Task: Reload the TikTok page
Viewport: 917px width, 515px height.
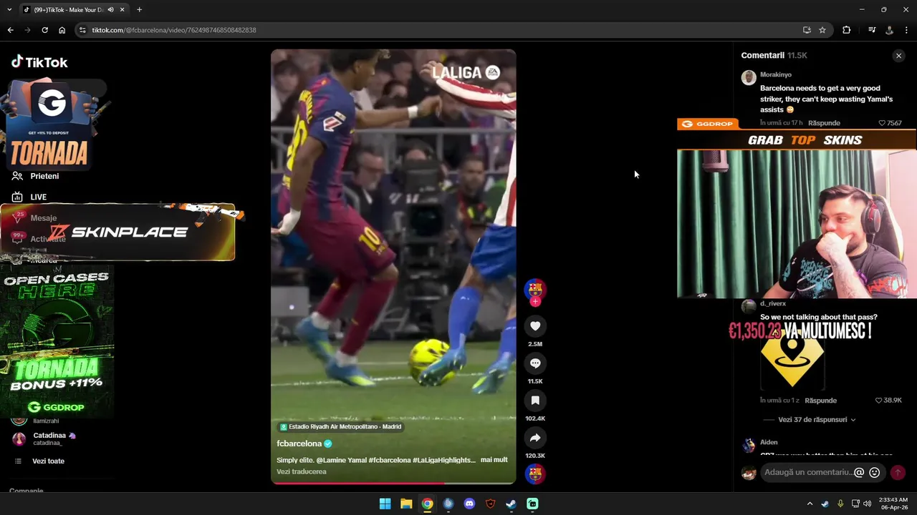Action: tap(44, 30)
